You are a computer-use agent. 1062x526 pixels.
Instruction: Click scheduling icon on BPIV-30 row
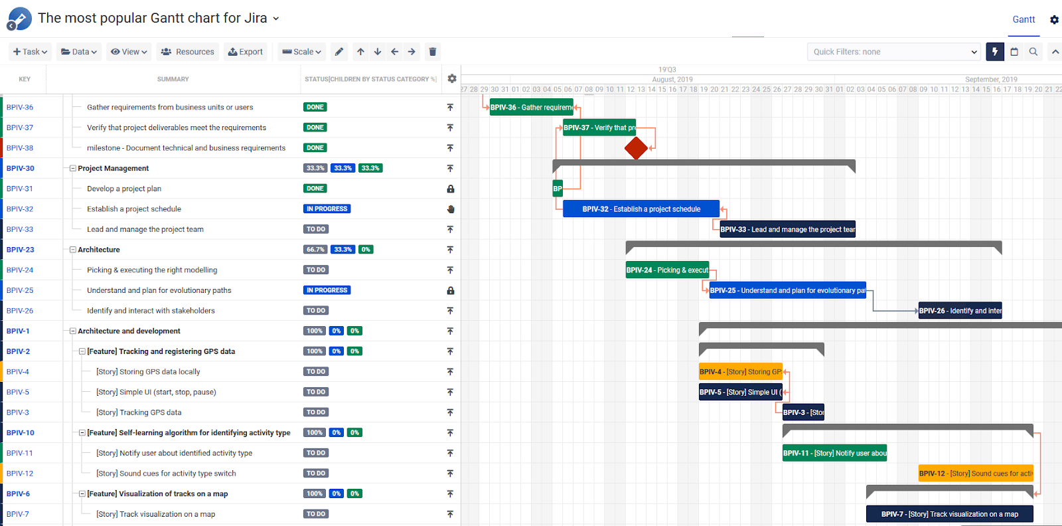450,168
